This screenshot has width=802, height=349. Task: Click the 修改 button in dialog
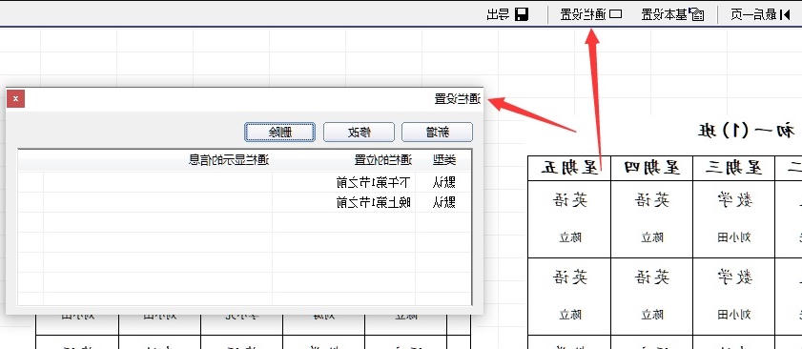(x=360, y=133)
